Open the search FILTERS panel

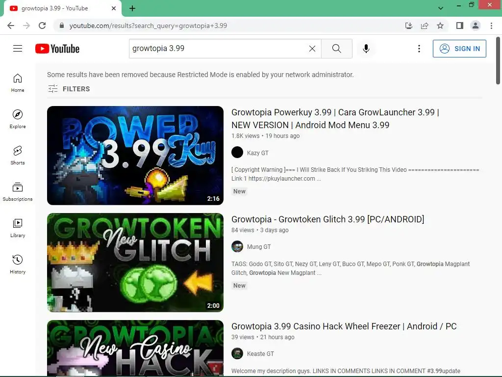point(69,89)
